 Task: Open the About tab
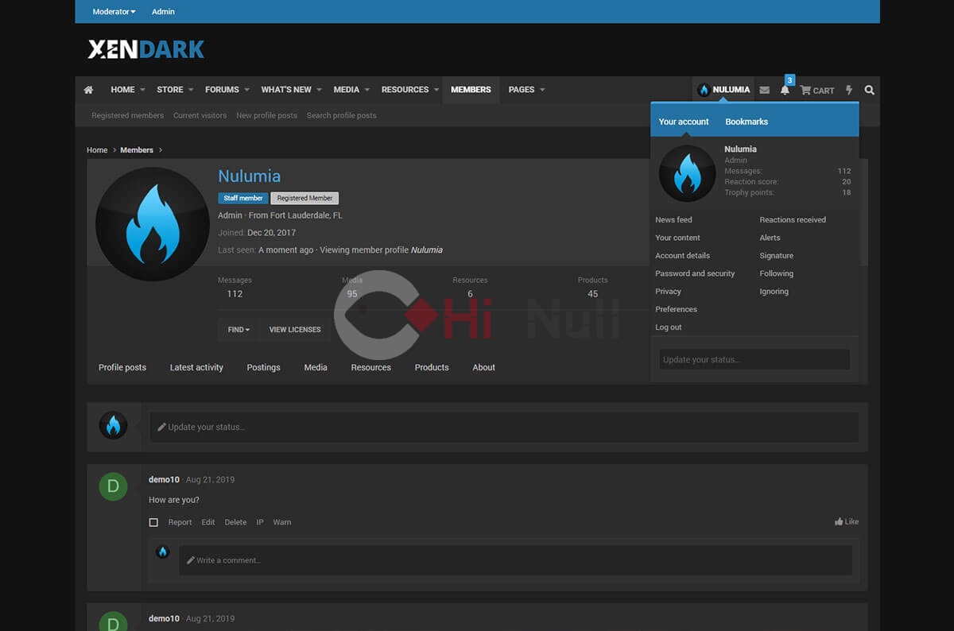[x=484, y=368]
